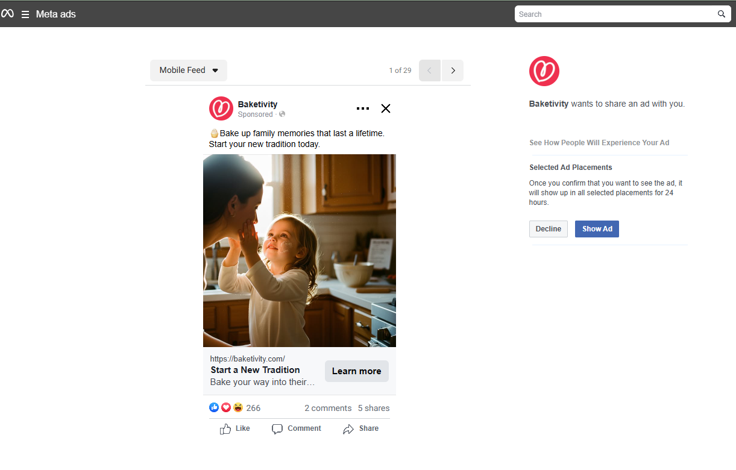Click 'See How People Will Experience Your Ad'
The height and width of the screenshot is (470, 736).
click(x=599, y=143)
